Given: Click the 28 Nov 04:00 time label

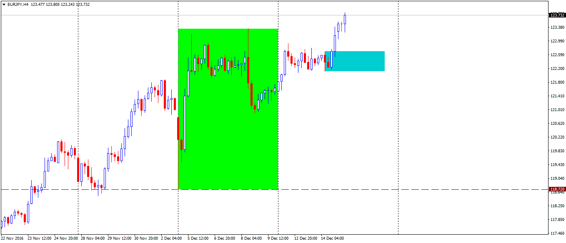Looking at the screenshot, I should 93,238.
